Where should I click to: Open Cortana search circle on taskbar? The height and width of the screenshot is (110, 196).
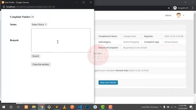[x=11, y=107]
